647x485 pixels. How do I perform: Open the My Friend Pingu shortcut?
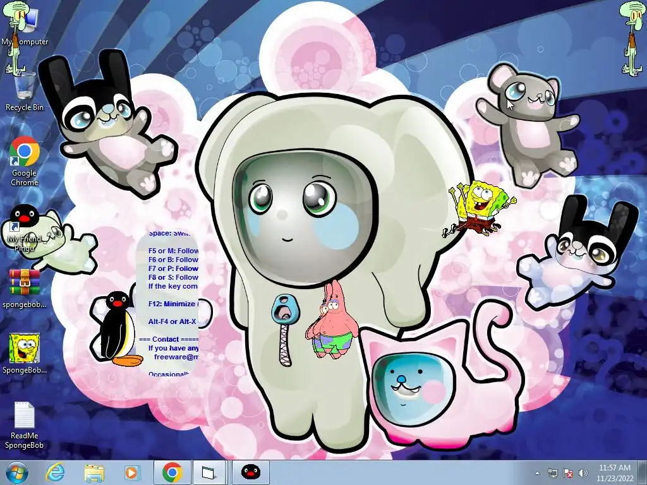[25, 227]
